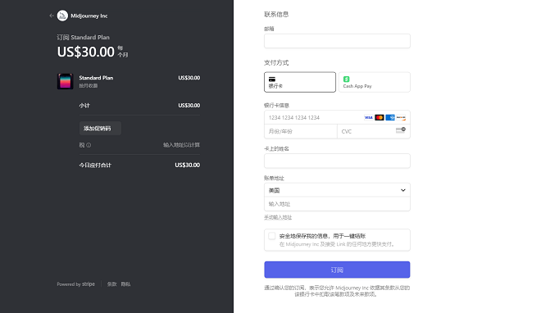Click the card icon in payment tab
The width and height of the screenshot is (541, 313).
pos(272,79)
